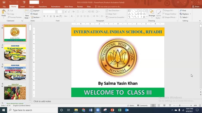Select slide 2 Good Food thumbnail
Image resolution: width=202 pixels, height=113 pixels.
pos(15,52)
